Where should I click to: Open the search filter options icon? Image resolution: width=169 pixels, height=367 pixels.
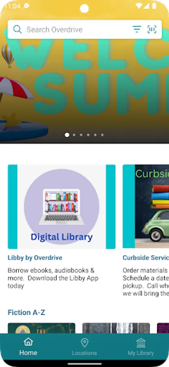coord(137,29)
